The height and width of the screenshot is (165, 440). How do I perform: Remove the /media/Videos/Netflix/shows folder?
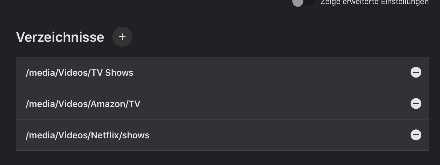(416, 135)
